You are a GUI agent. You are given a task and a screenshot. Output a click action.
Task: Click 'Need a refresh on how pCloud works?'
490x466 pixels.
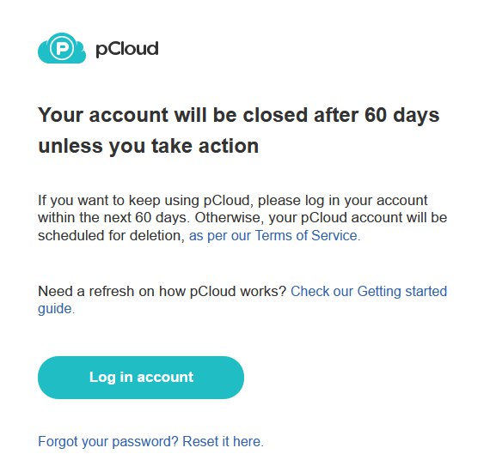162,291
